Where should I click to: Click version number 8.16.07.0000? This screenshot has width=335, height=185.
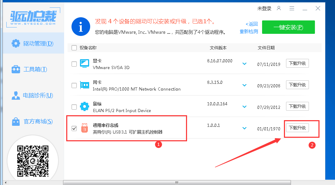[x=219, y=61]
